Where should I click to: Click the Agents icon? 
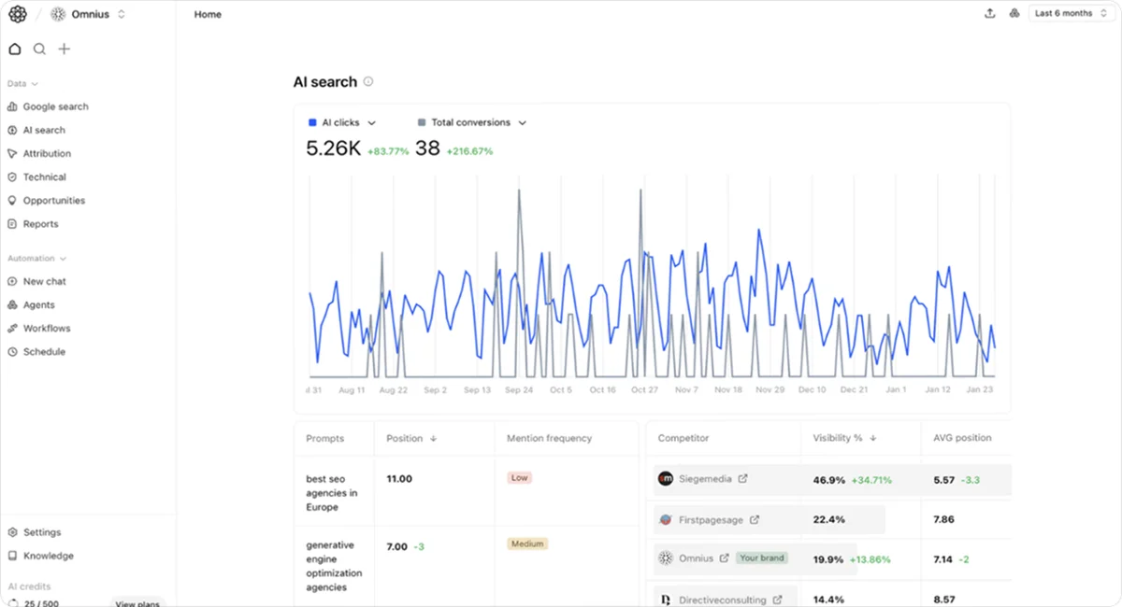click(x=12, y=304)
